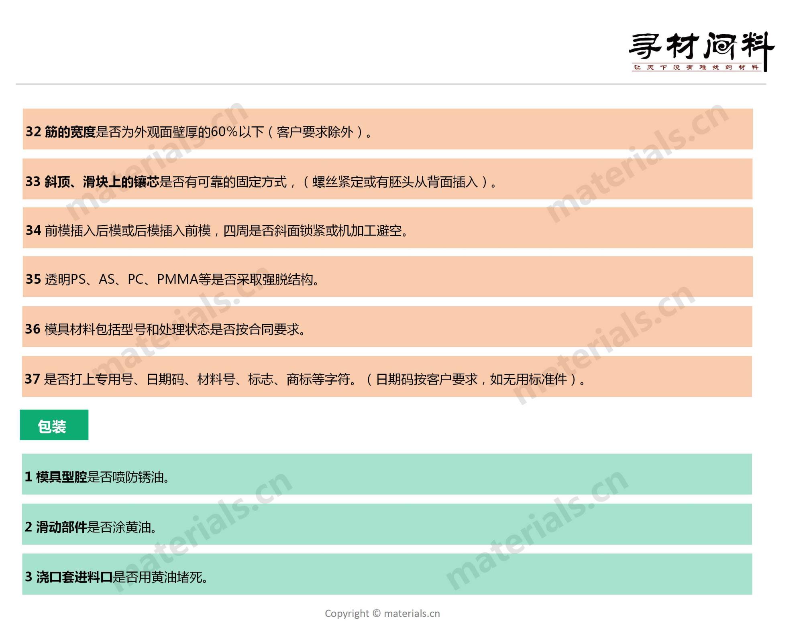Select the green 包装 section header
Image resolution: width=803 pixels, height=622 pixels.
(54, 425)
